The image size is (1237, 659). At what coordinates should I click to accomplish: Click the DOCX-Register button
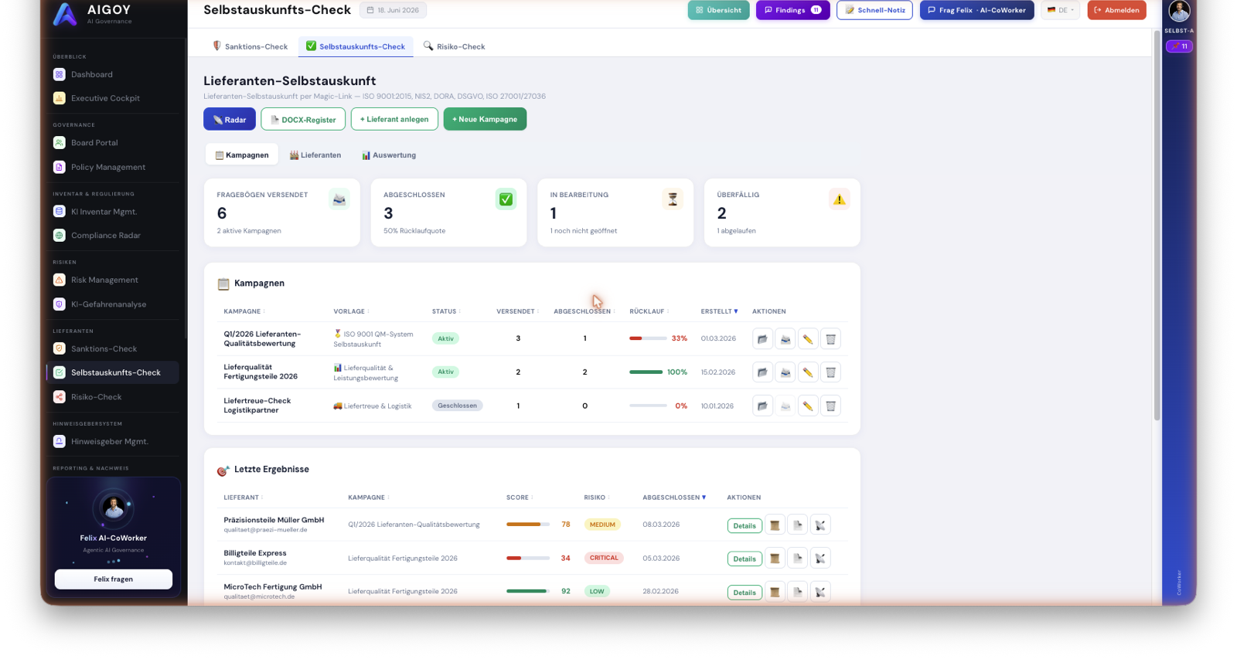(x=303, y=119)
